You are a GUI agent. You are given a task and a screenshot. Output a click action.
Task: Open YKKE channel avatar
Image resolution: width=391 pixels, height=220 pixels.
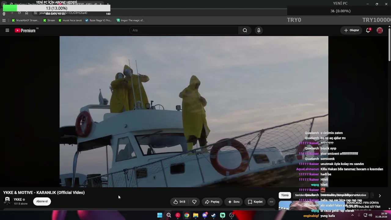point(7,201)
